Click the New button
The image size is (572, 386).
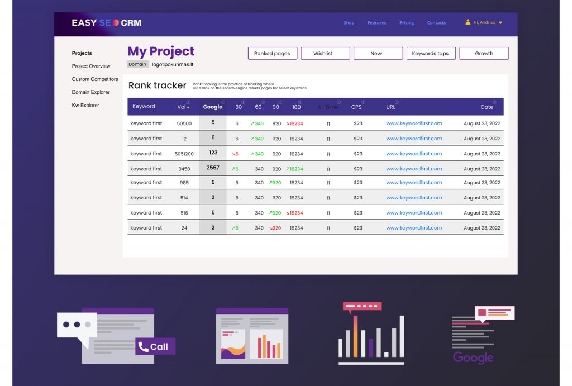click(x=378, y=53)
